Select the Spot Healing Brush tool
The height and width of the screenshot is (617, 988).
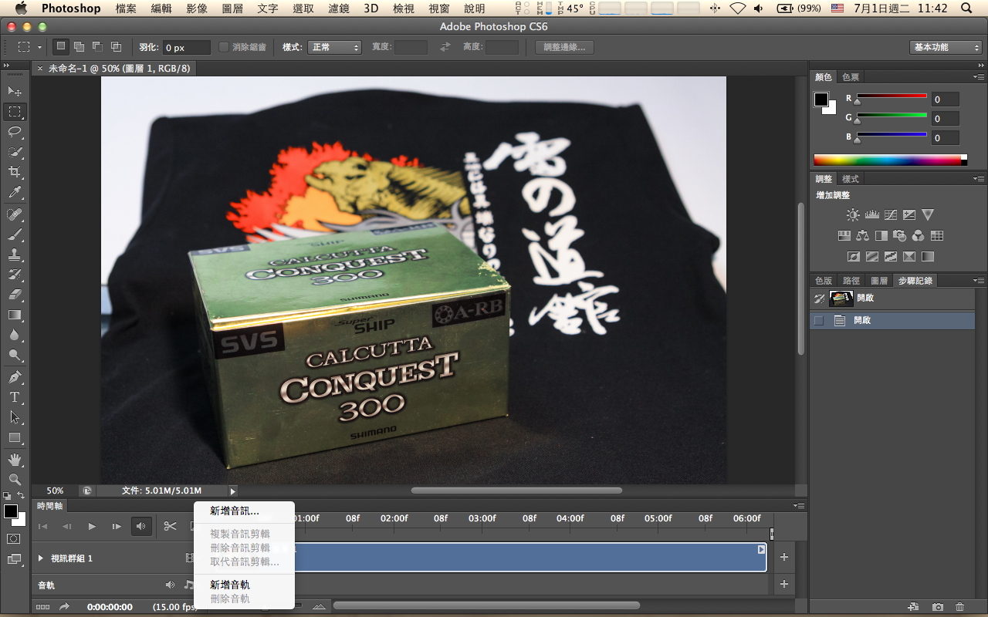coord(15,214)
